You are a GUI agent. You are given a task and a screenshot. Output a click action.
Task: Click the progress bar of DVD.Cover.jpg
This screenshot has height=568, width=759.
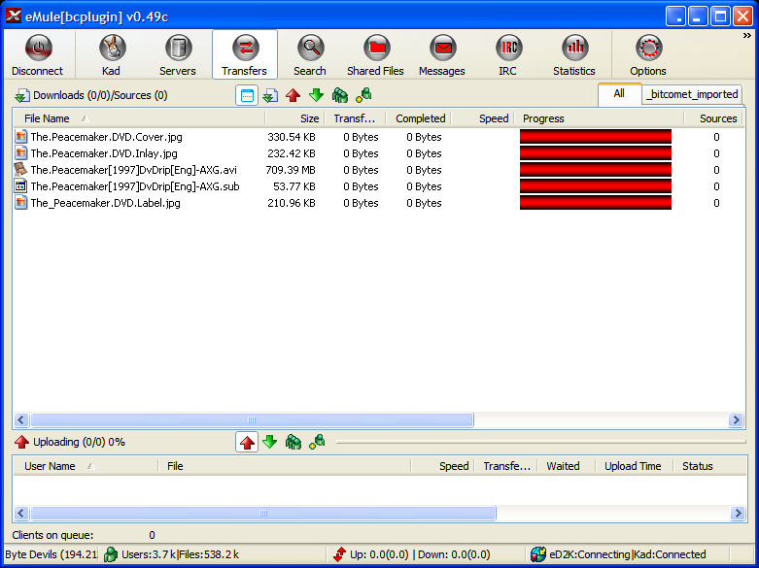(x=596, y=137)
